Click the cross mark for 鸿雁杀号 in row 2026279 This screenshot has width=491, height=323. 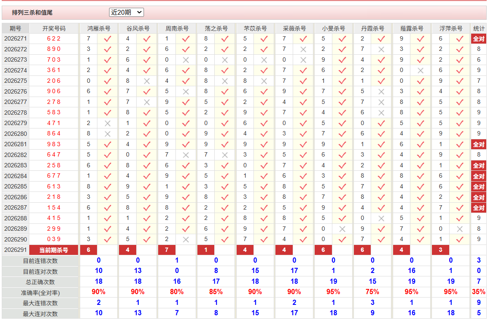point(107,123)
